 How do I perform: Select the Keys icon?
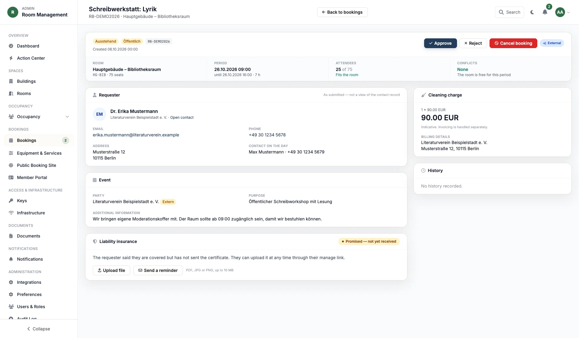pos(11,201)
